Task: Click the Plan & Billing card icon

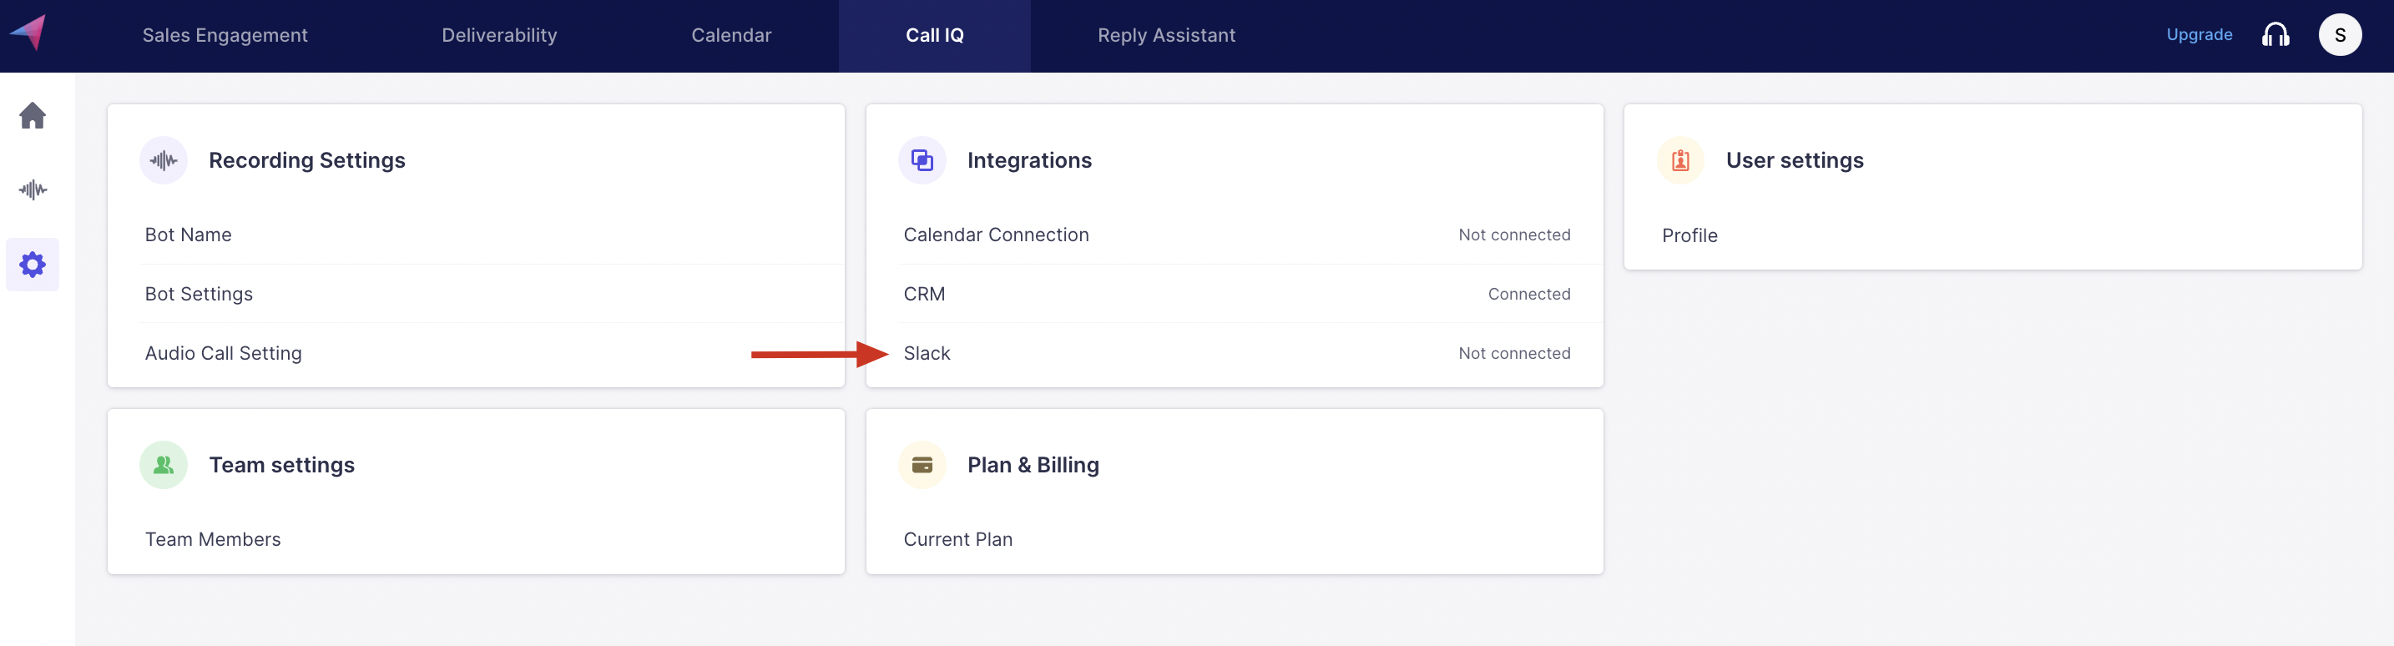Action: pyautogui.click(x=922, y=465)
